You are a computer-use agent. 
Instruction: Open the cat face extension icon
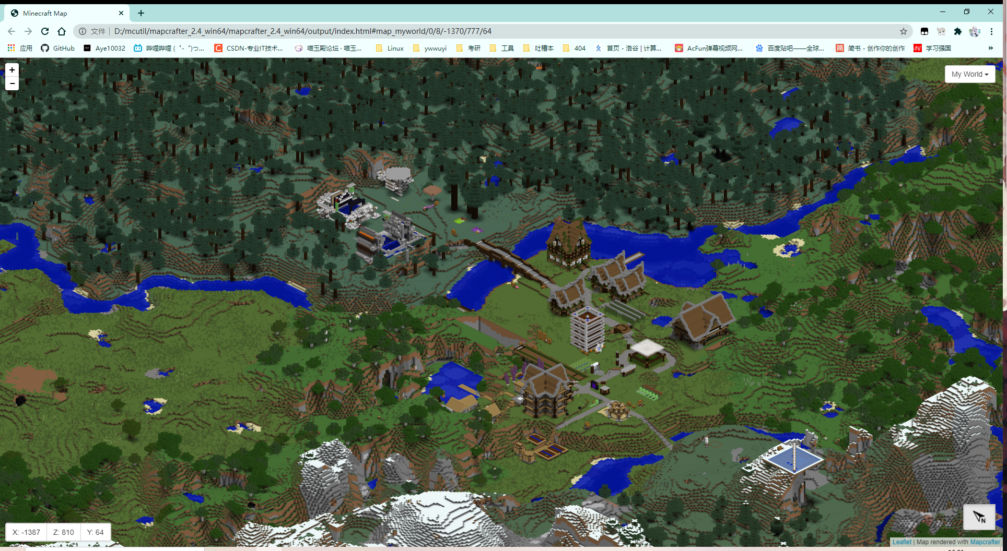click(941, 31)
